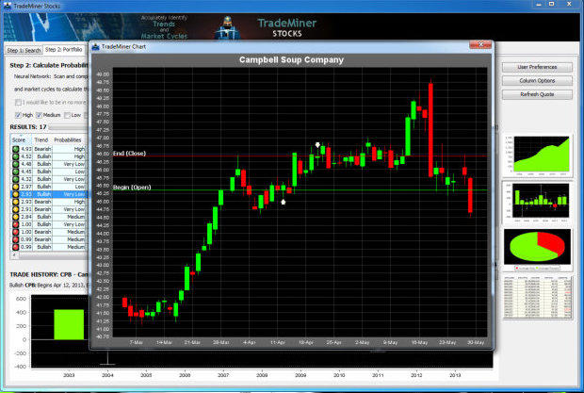Open User Preferences

tap(537, 67)
